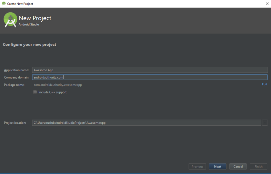Cancel the new project wizard
Image resolution: width=271 pixels, height=174 pixels.
point(238,167)
